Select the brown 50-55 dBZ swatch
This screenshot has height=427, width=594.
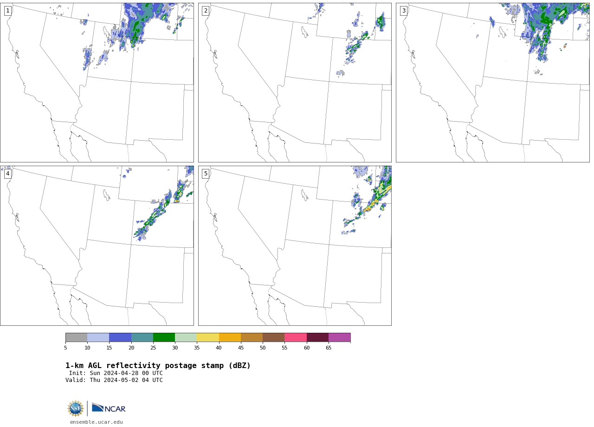pyautogui.click(x=274, y=337)
